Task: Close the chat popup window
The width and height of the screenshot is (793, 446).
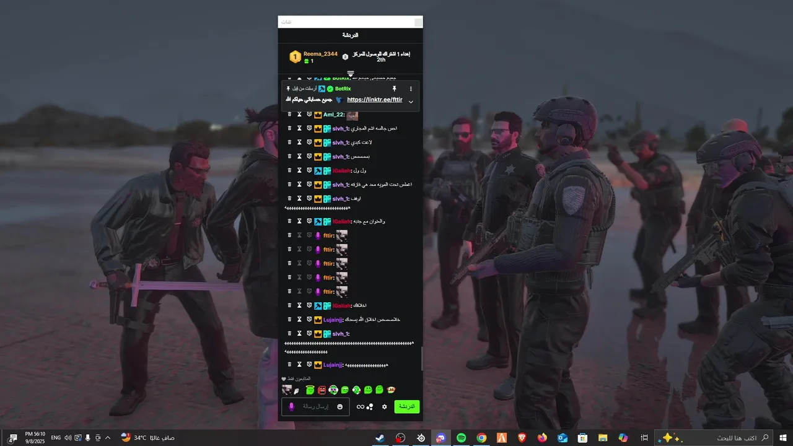Action: [418, 22]
